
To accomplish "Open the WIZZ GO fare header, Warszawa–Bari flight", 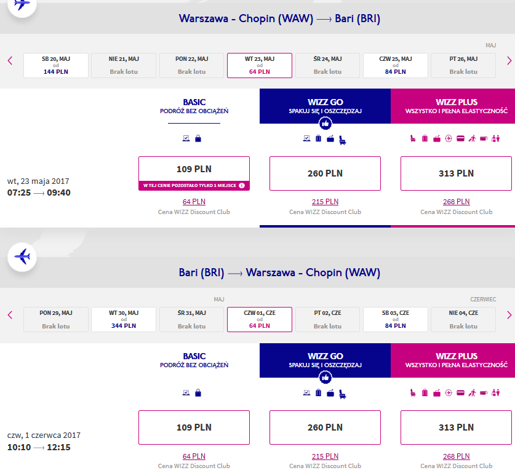I will (325, 106).
